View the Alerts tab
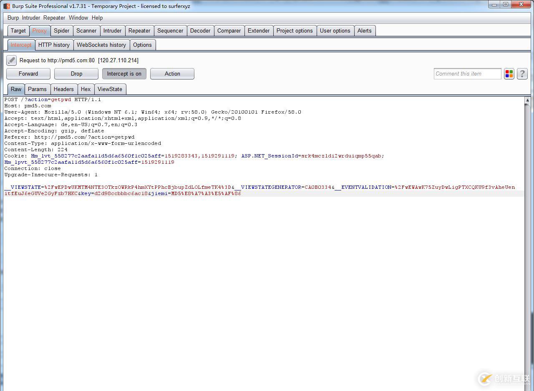This screenshot has width=534, height=391. tap(365, 31)
